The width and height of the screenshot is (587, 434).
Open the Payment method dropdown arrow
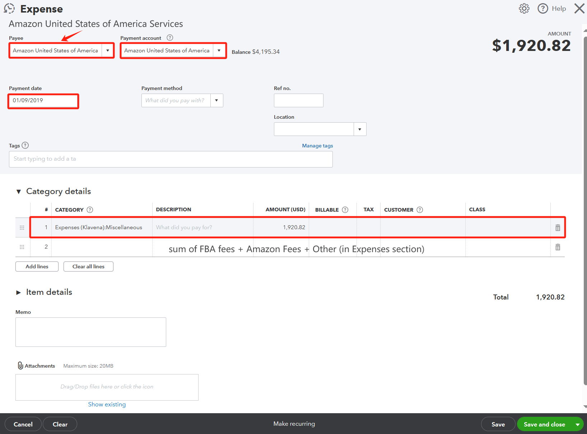click(x=216, y=100)
